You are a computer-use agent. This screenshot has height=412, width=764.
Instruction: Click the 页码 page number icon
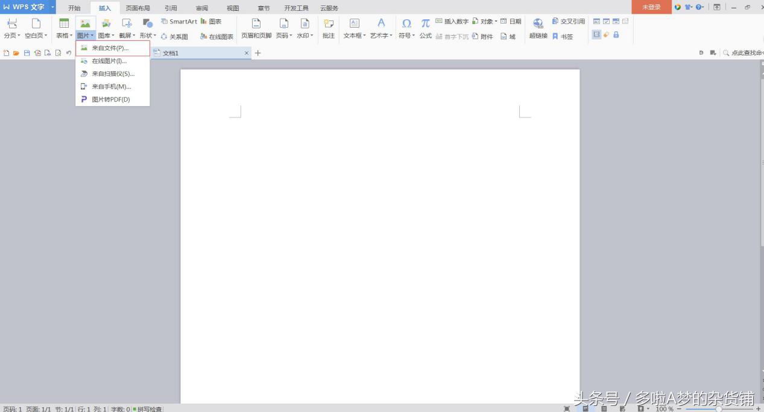coord(283,23)
